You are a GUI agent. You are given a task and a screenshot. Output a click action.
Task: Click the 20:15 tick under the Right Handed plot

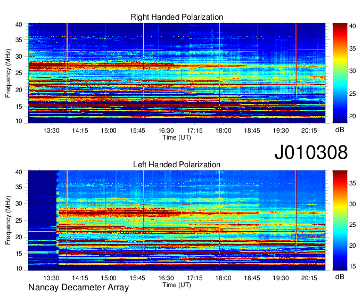click(x=309, y=130)
